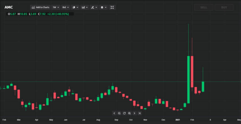Image resolution: width=241 pixels, height=124 pixels.
Task: Click the Sep label on time axis
Action: [116, 120]
